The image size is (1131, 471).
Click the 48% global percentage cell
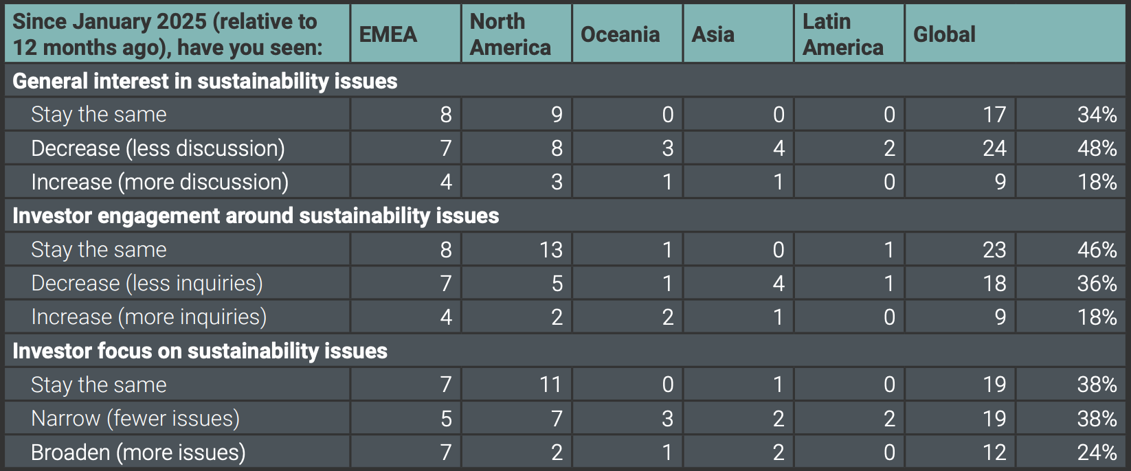pyautogui.click(x=1097, y=148)
